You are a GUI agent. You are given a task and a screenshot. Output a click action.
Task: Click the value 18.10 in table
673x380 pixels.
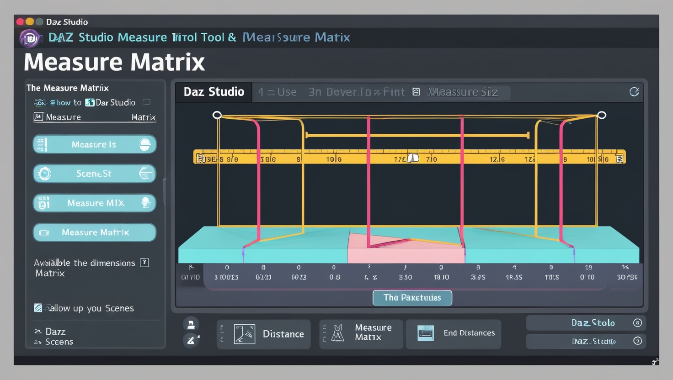tap(441, 277)
